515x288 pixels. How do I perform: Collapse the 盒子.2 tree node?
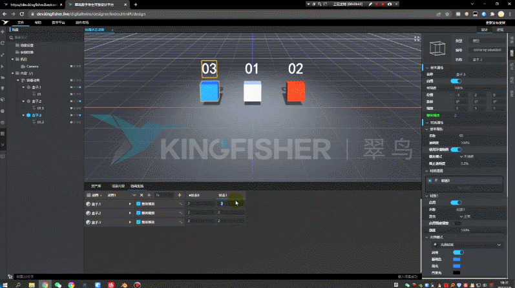23,101
